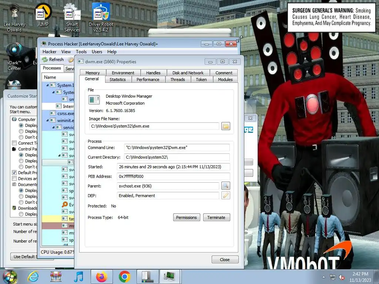Collapse the nested System process node
The width and height of the screenshot is (379, 284).
point(53,92)
